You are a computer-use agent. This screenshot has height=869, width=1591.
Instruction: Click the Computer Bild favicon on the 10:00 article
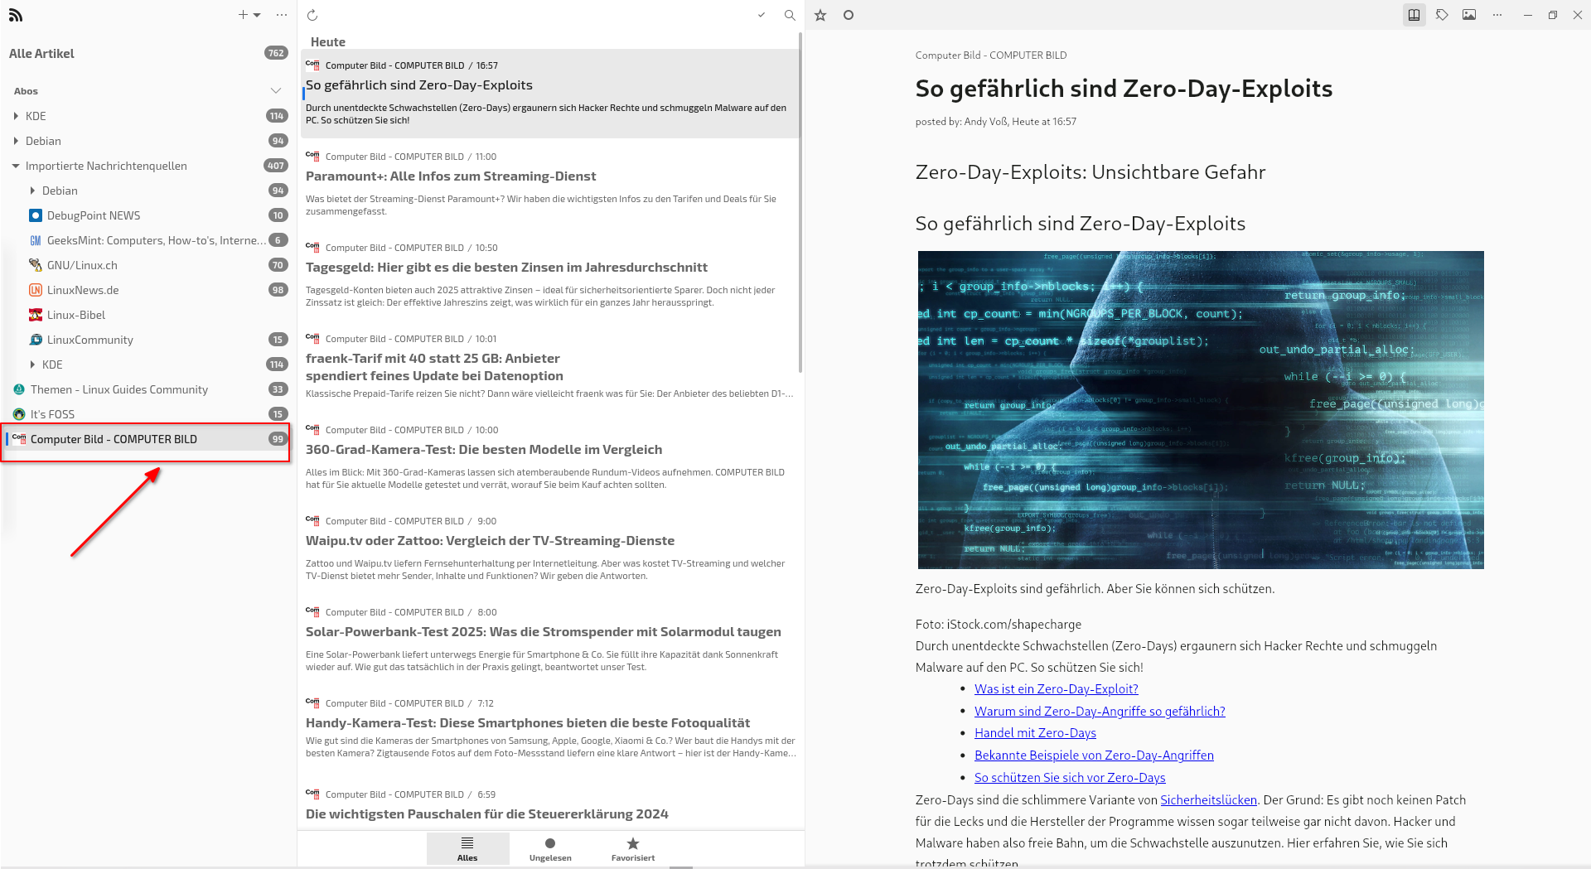(312, 429)
